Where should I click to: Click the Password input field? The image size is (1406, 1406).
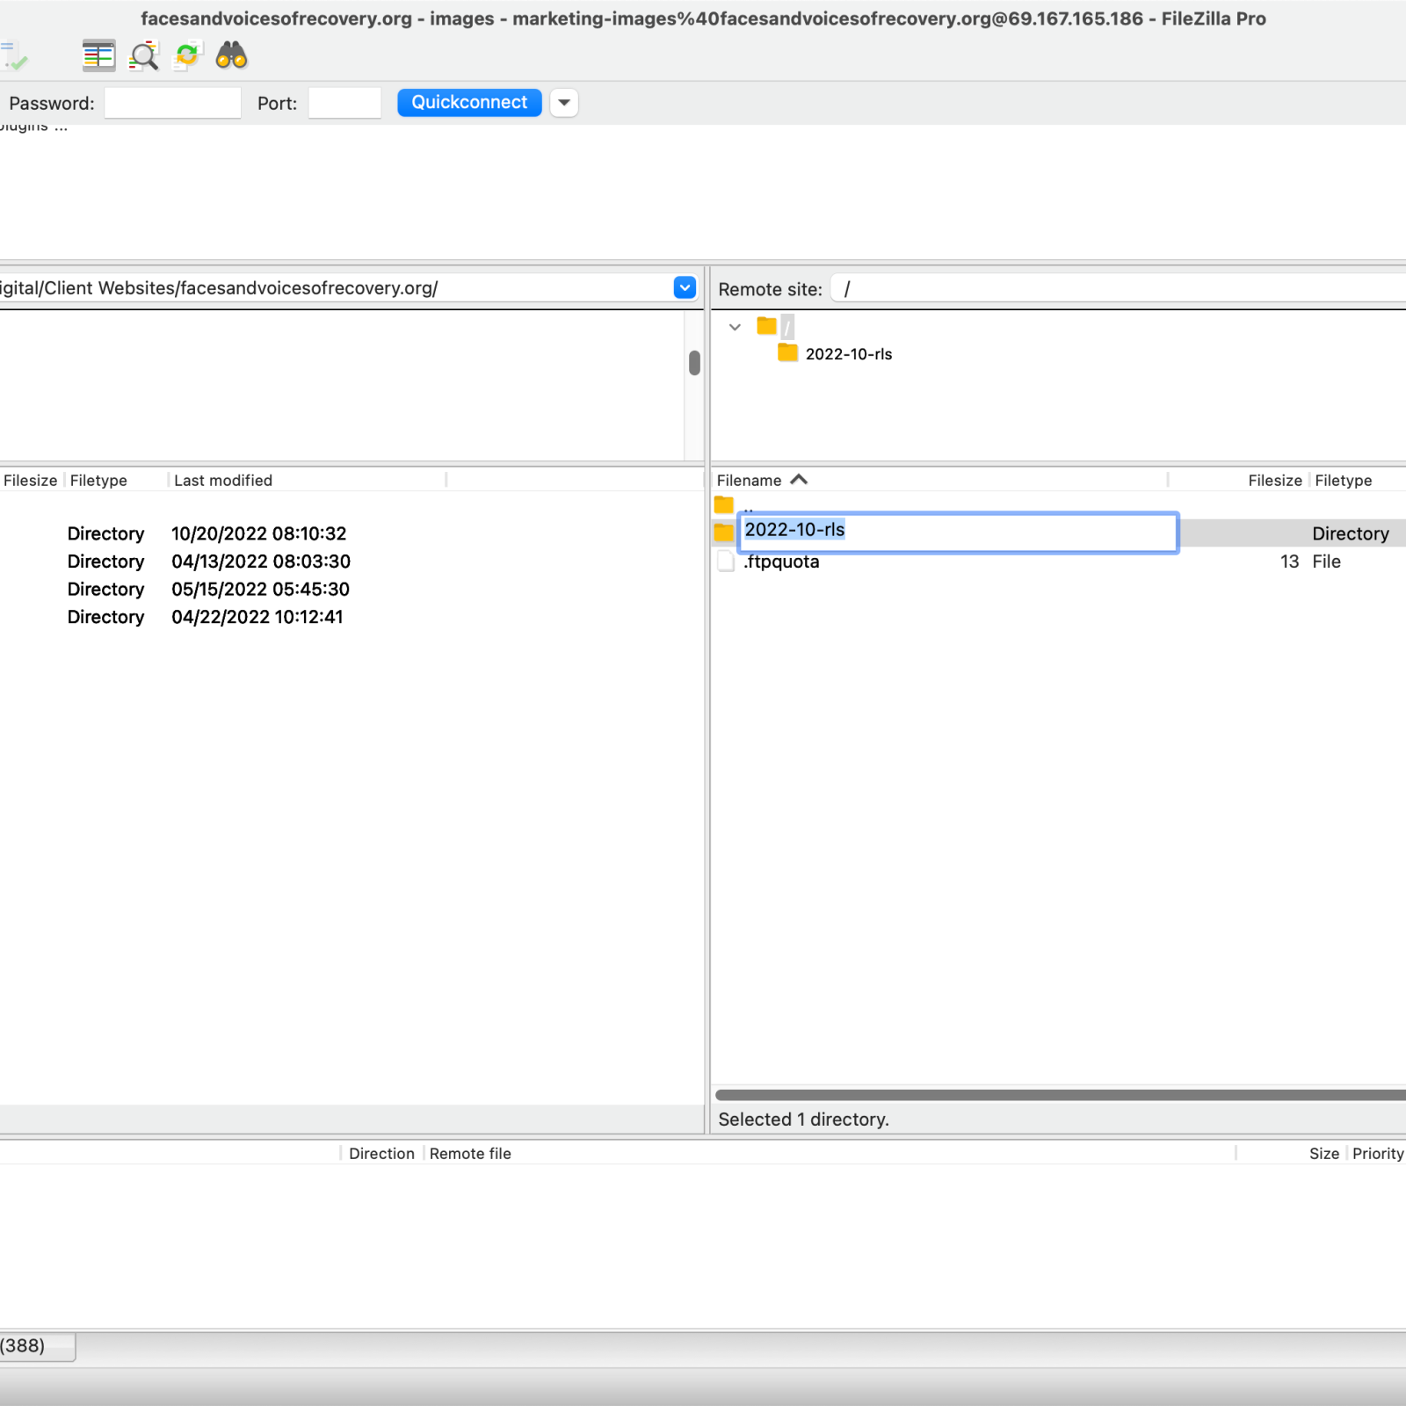(172, 103)
